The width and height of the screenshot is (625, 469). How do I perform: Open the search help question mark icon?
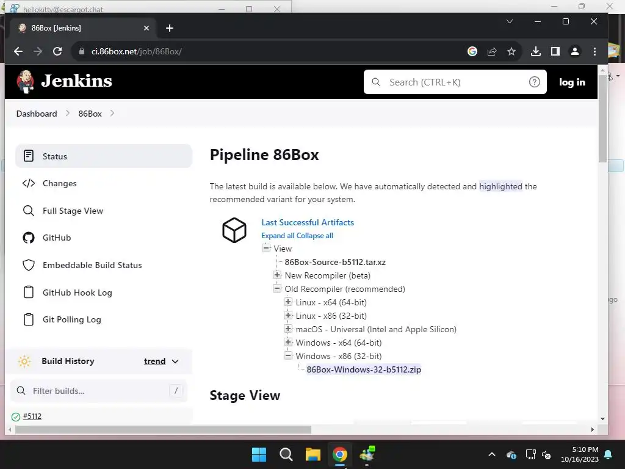tap(534, 82)
